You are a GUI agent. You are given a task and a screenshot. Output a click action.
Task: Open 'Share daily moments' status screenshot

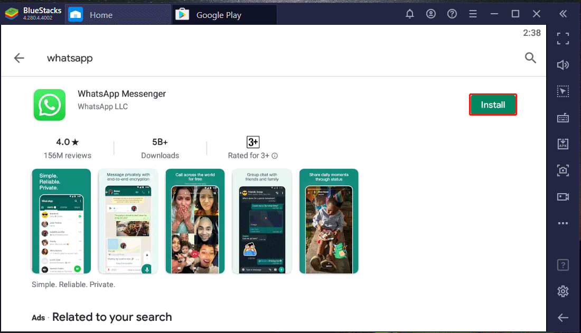pos(329,221)
